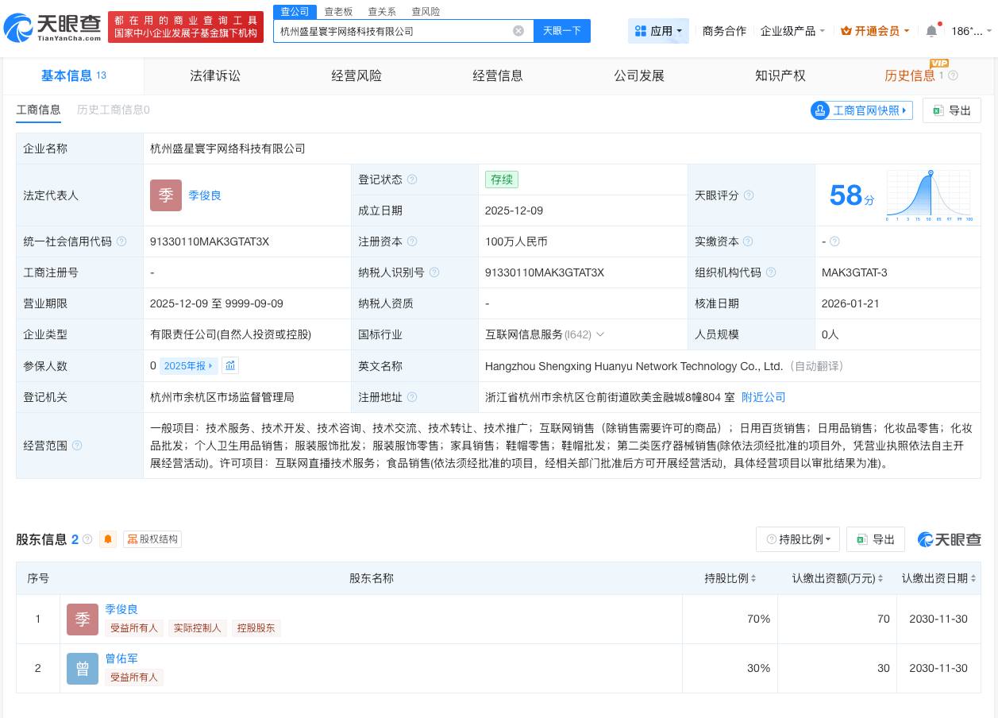
Task: Click the bell icon beside 股东信息
Action: click(108, 539)
